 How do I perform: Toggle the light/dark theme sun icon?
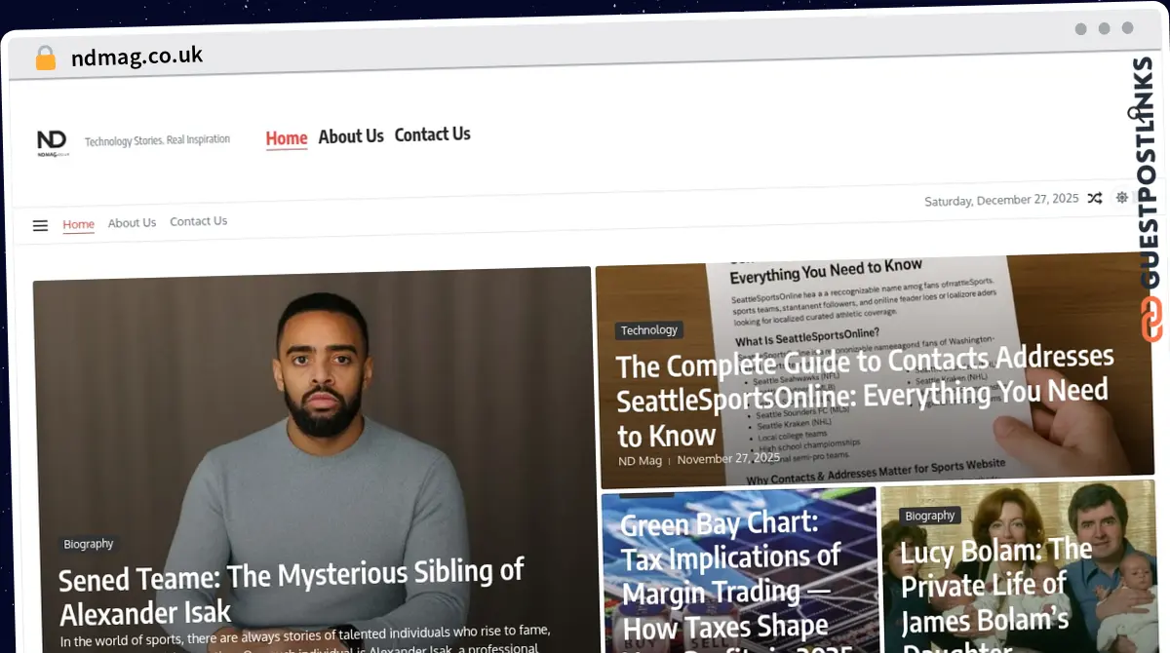coord(1122,197)
